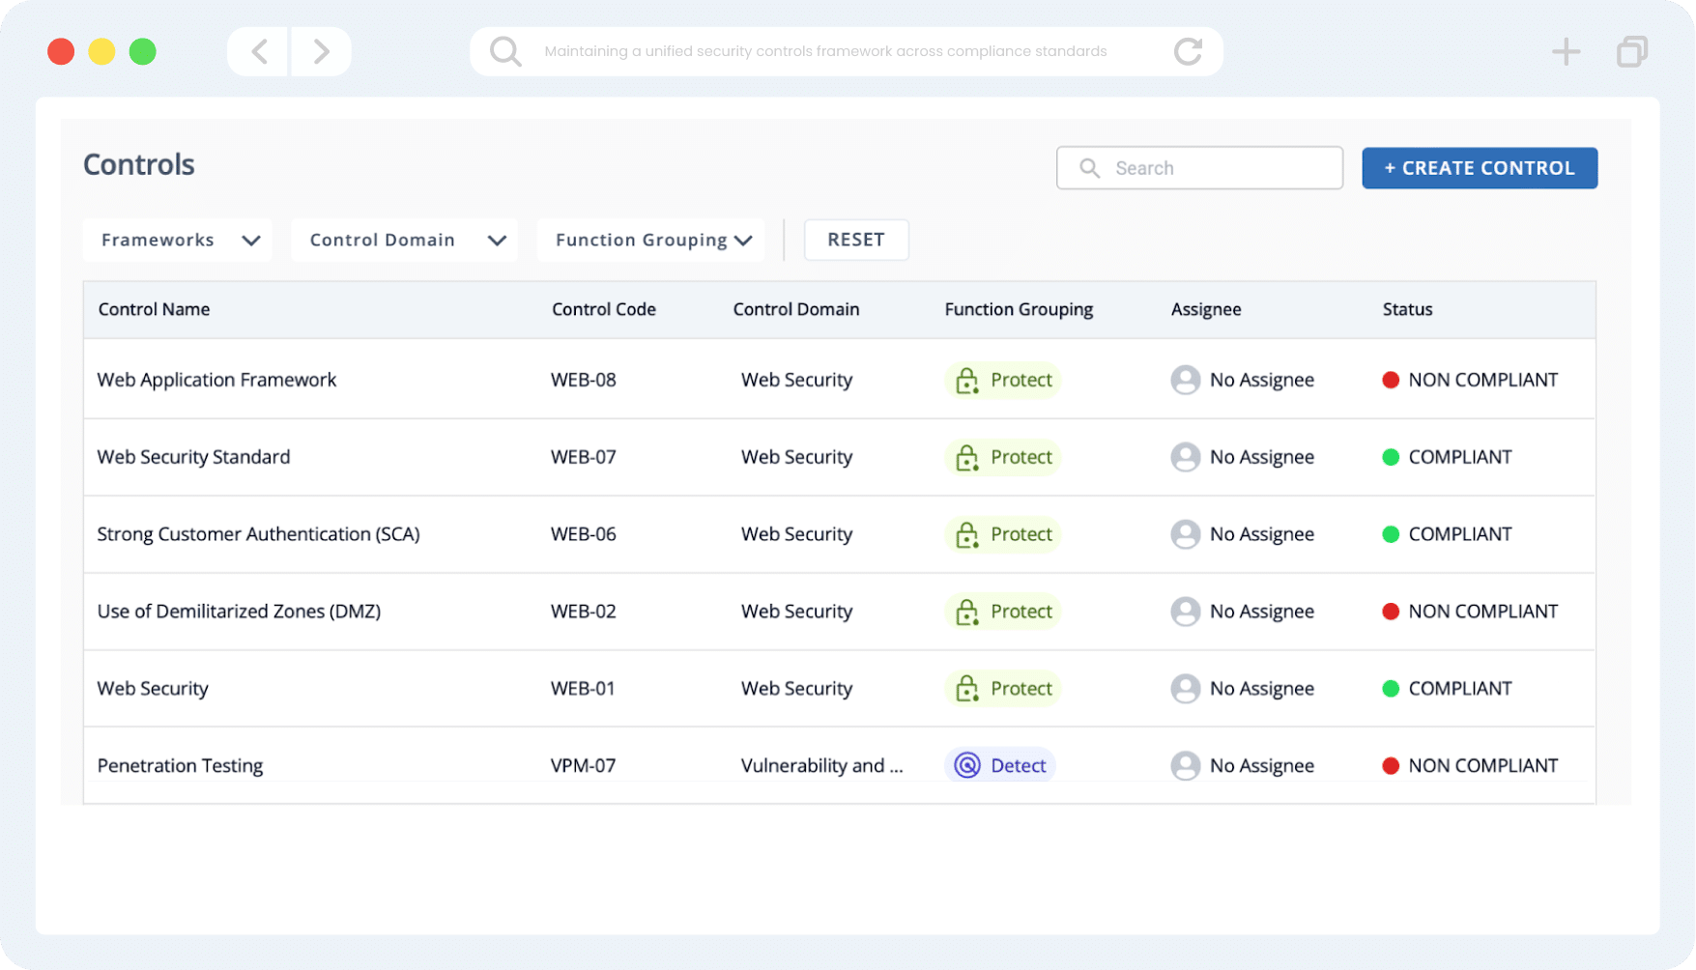The width and height of the screenshot is (1696, 970).
Task: Reload the page with refresh icon
Action: (1188, 51)
